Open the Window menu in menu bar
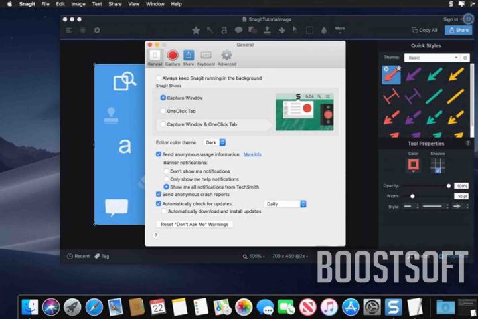The image size is (478, 319). 155,4
